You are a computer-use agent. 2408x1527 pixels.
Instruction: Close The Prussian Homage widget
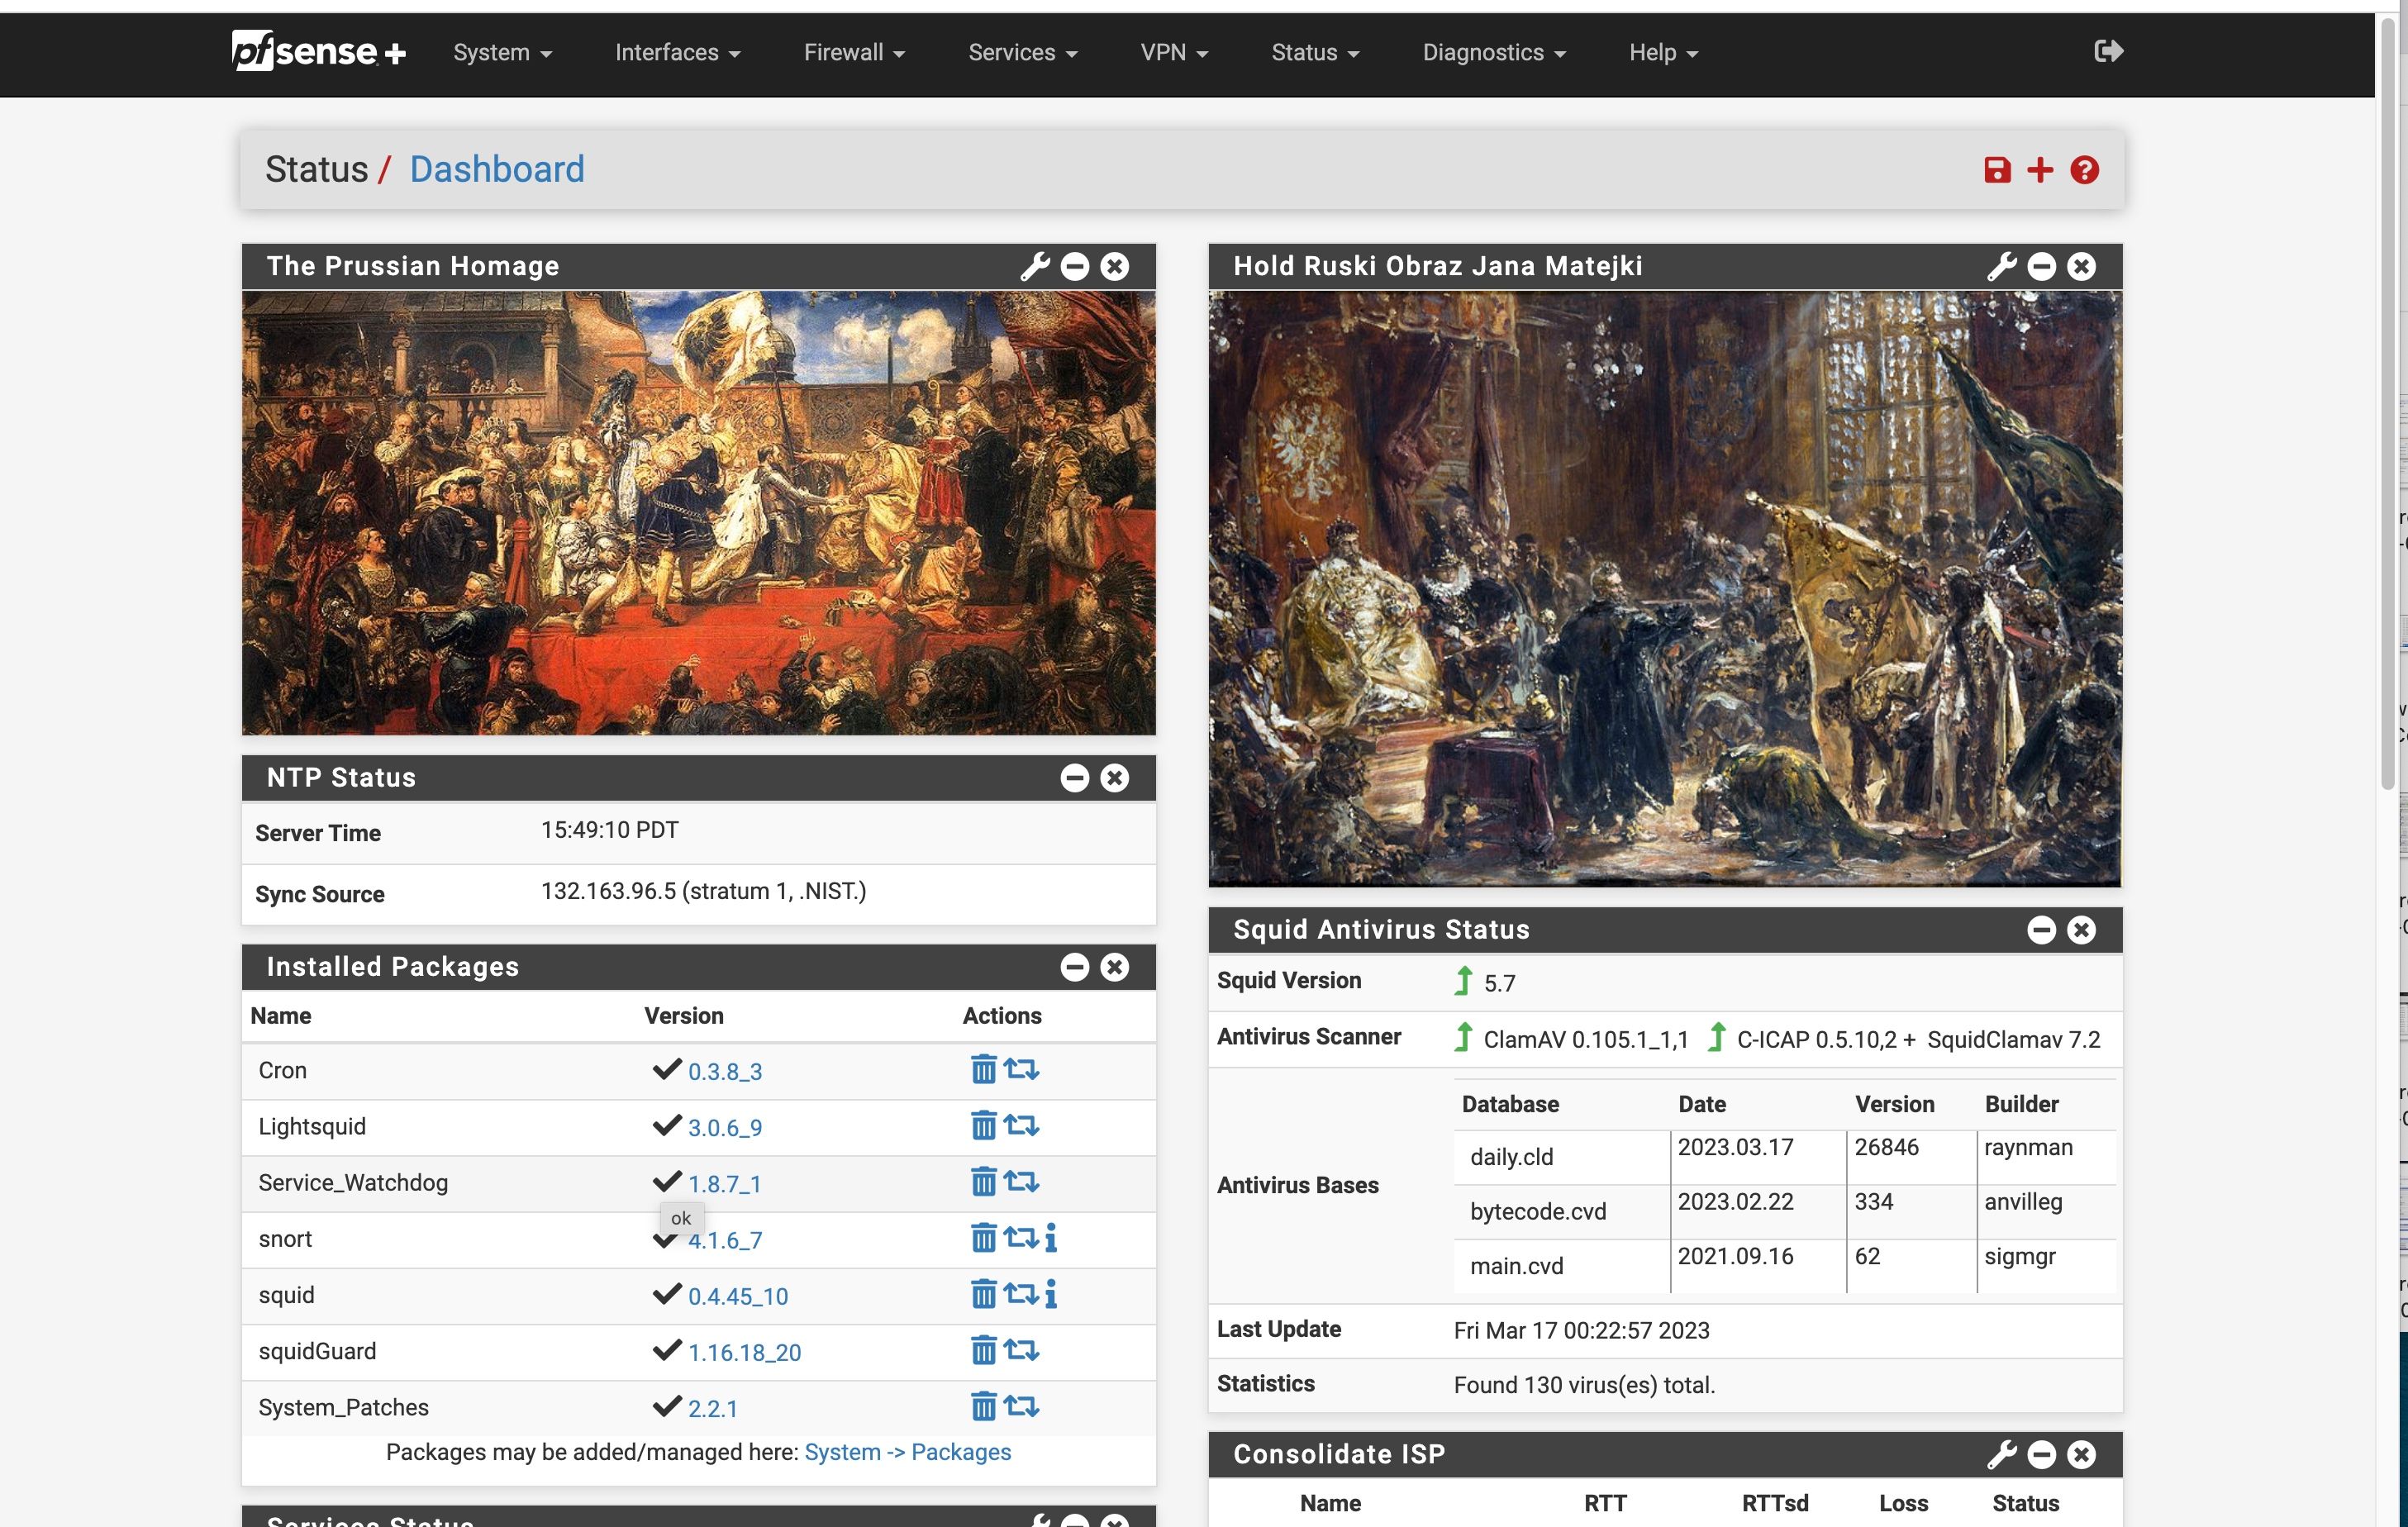1115,266
